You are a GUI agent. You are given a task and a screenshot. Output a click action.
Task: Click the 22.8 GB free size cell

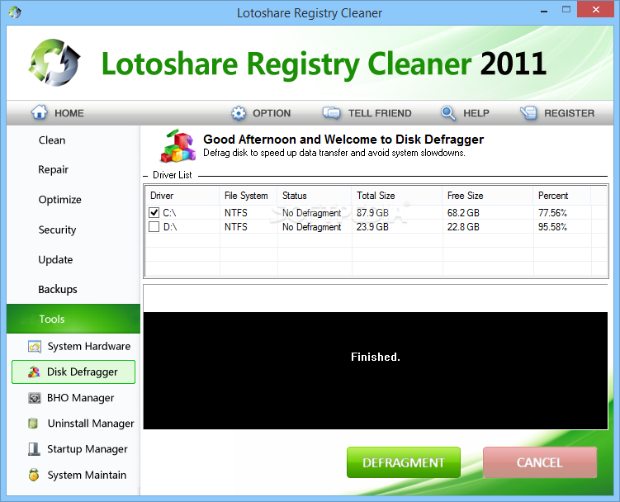pyautogui.click(x=463, y=227)
